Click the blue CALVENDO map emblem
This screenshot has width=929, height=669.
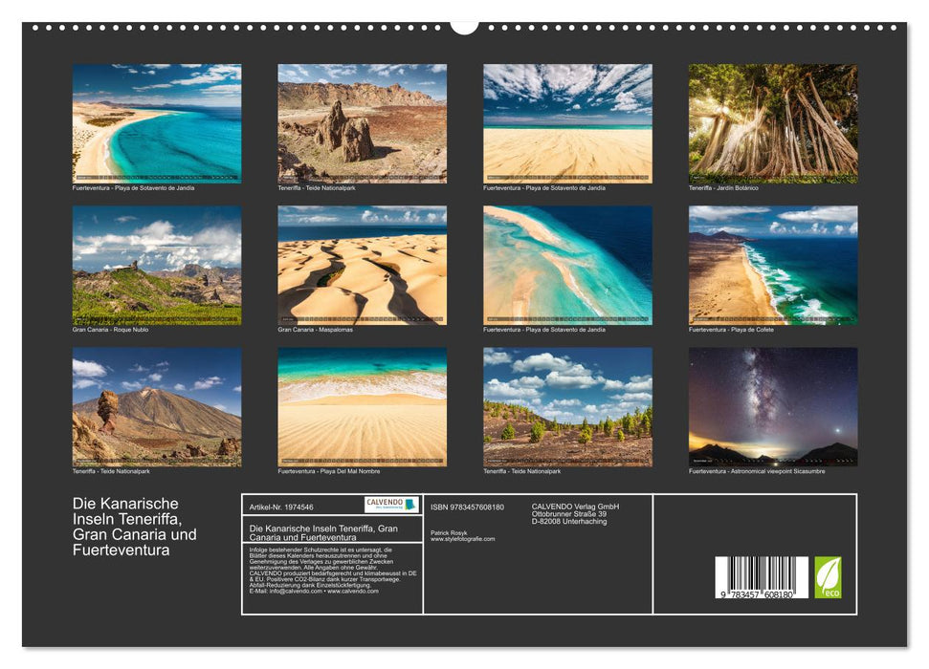pos(410,504)
